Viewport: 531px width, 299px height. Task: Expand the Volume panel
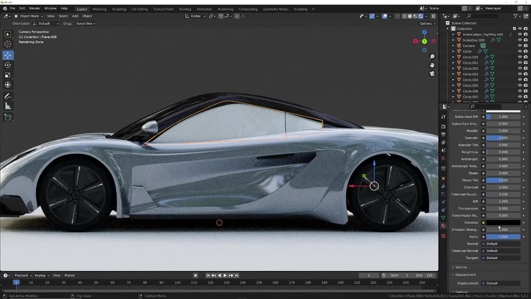tap(460, 267)
